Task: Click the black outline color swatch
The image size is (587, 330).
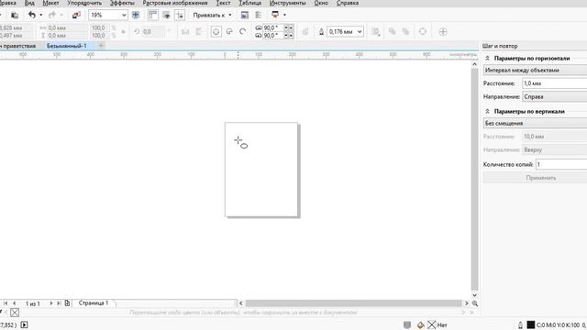Action: tap(531, 324)
